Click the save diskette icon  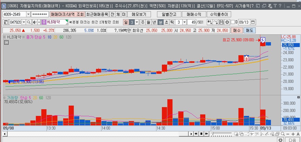pyautogui.click(x=221, y=22)
